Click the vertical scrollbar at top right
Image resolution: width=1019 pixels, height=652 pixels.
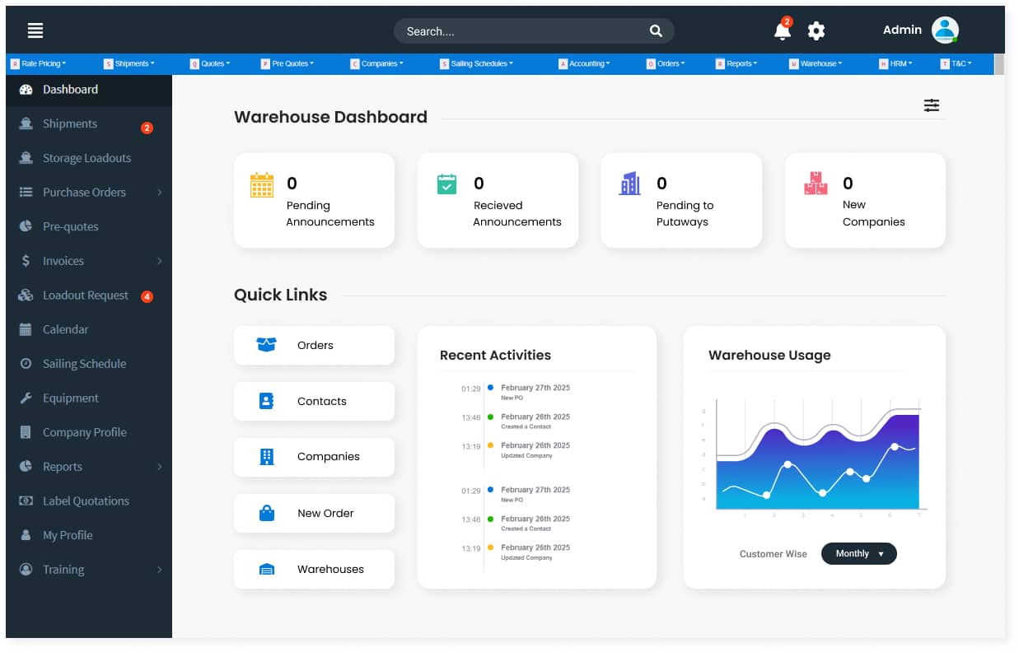tap(999, 64)
